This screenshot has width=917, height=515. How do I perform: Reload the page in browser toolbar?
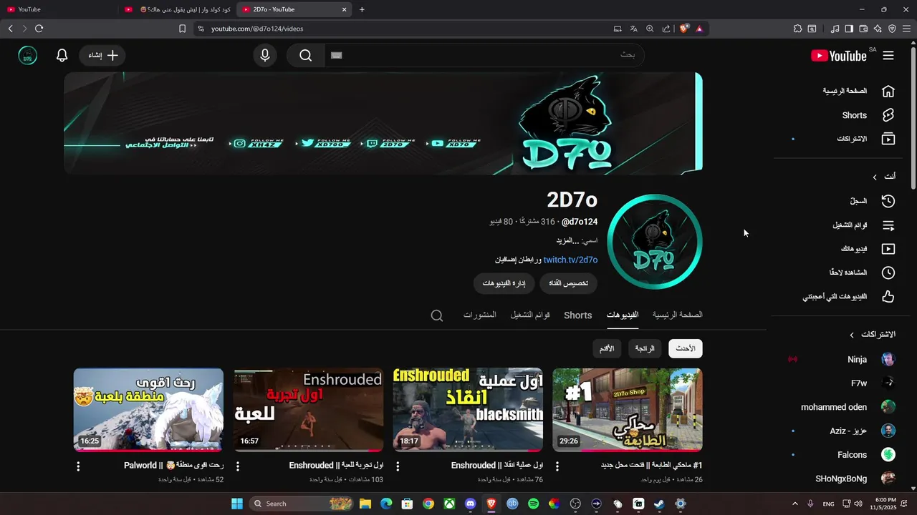point(39,29)
